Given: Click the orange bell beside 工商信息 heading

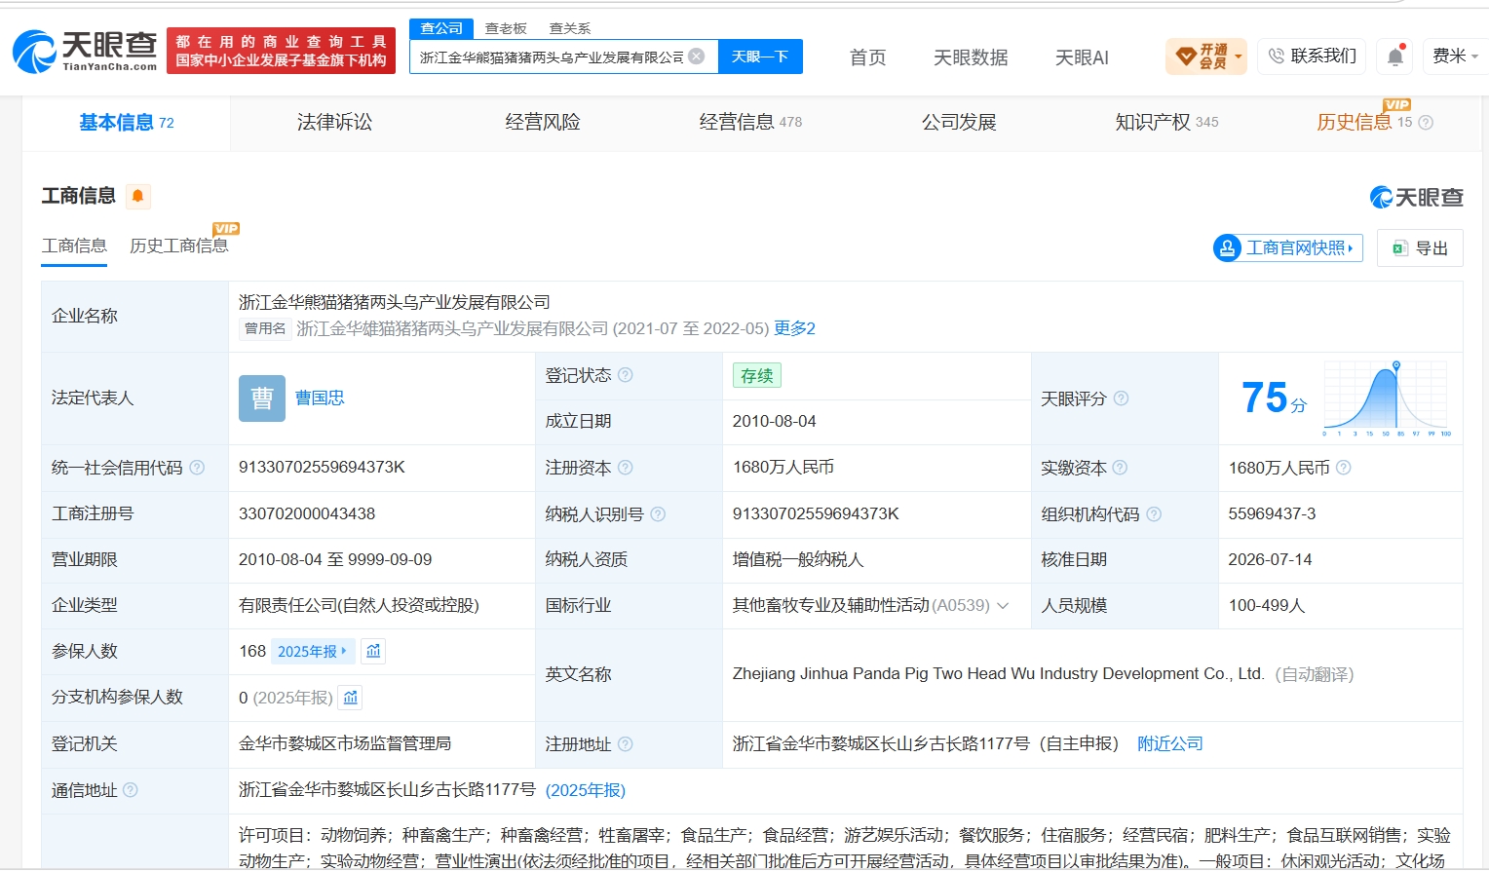Looking at the screenshot, I should (138, 196).
